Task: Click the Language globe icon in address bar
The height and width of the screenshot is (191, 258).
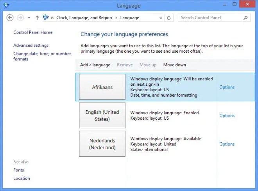Action: [x=46, y=18]
